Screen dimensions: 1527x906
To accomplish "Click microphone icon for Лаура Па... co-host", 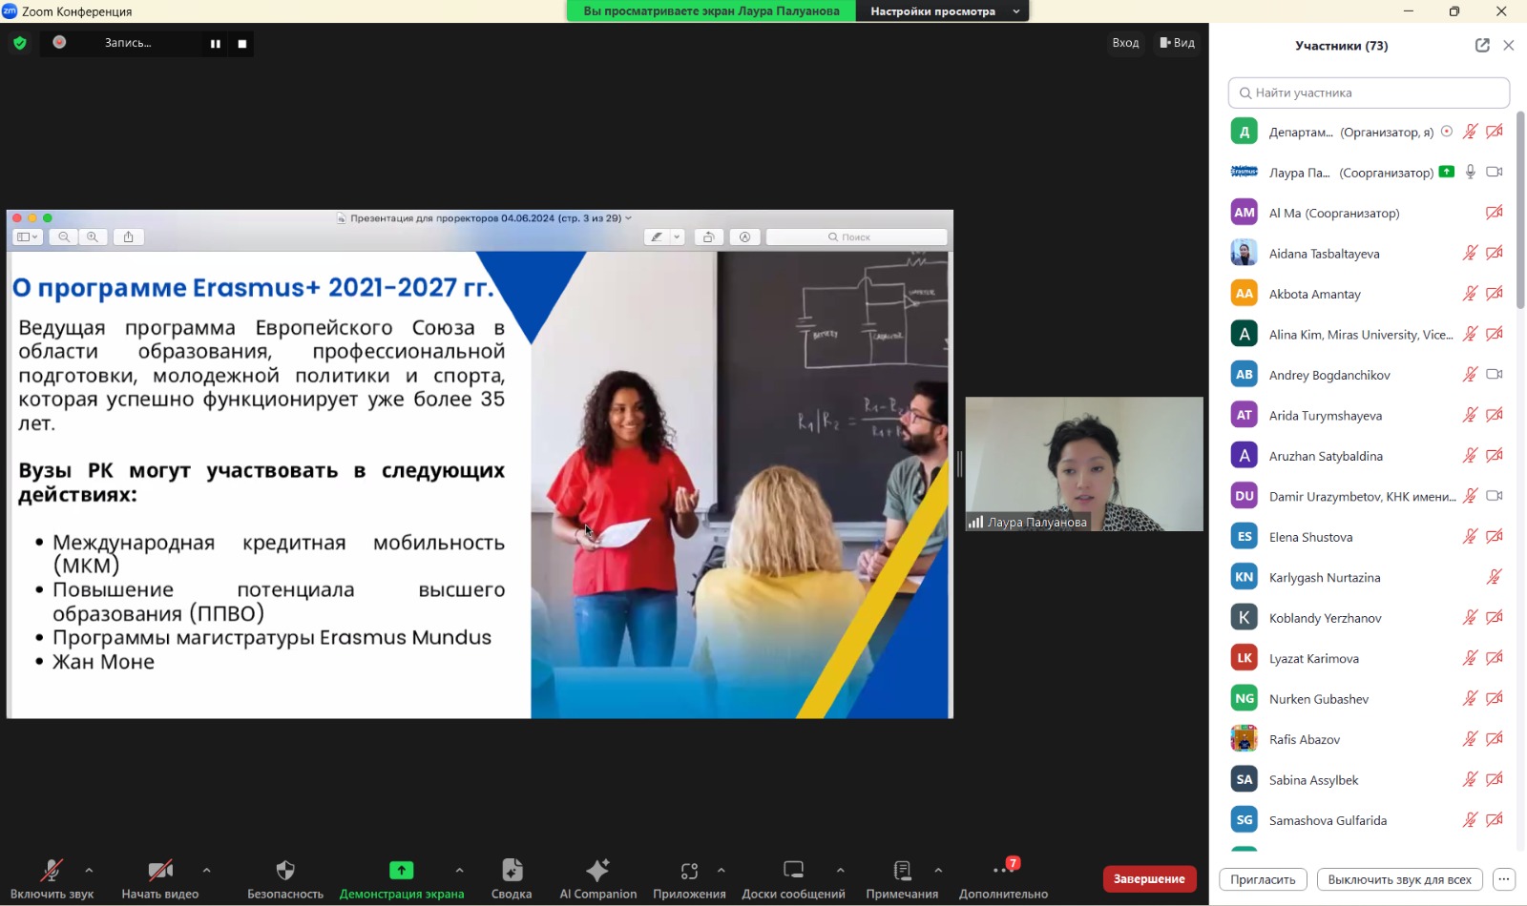I will 1471,172.
